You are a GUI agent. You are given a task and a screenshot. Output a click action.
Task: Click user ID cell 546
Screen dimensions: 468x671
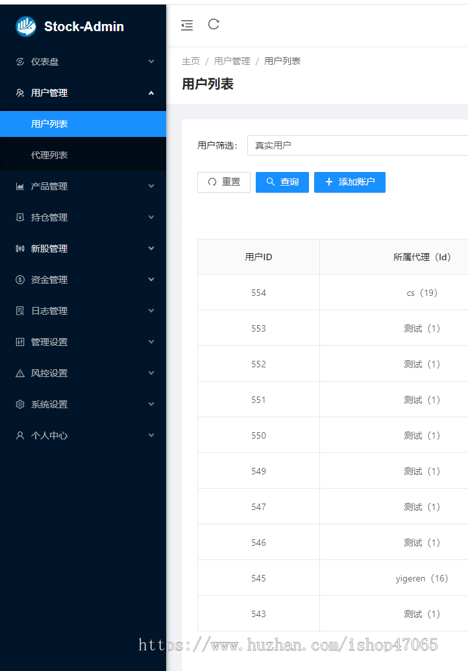(258, 543)
